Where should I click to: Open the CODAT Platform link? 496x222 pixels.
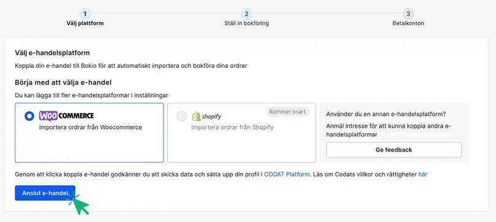click(x=287, y=174)
